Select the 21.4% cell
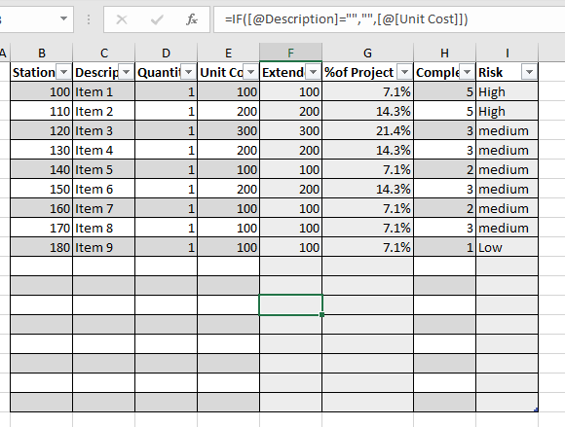 [368, 130]
